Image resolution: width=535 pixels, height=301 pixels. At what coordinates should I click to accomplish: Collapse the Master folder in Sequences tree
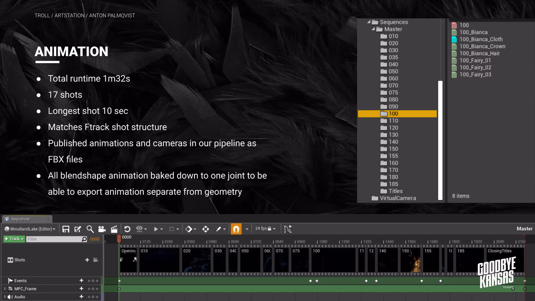point(373,29)
